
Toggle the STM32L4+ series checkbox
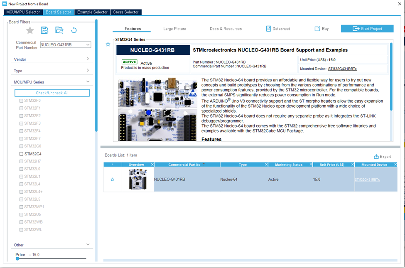point(22,192)
